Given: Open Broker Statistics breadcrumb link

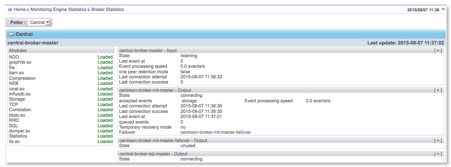Looking at the screenshot, I should click(108, 9).
